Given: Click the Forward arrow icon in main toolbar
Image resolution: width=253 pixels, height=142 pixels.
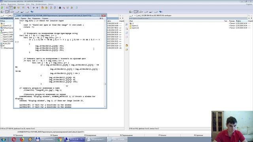Looking at the screenshot, I should point(37,7).
